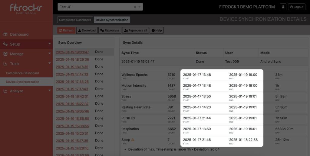Screen dimensions: 310x156
Task: Open sync 2025-01-19 15:17:35
Action: [x=72, y=141]
